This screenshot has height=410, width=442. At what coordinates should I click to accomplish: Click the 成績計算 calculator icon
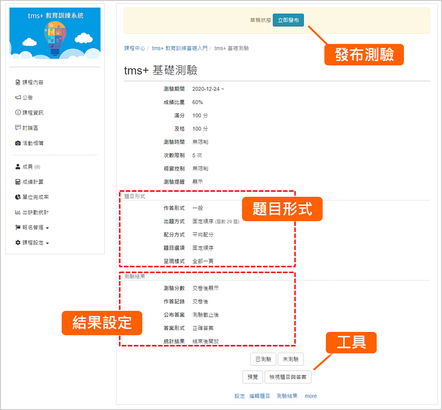pyautogui.click(x=18, y=182)
